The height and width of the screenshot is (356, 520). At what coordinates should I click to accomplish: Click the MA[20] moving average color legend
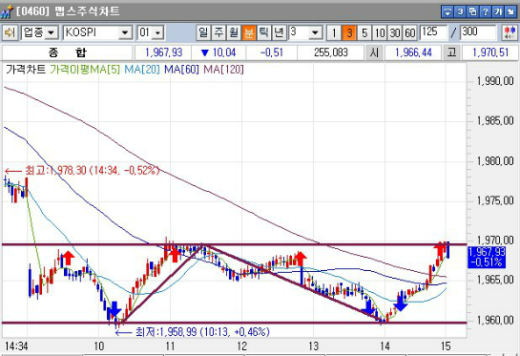pyautogui.click(x=142, y=70)
